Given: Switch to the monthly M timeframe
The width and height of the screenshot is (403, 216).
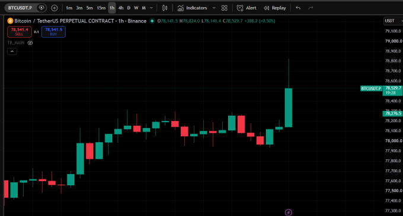Looking at the screenshot, I should point(143,8).
